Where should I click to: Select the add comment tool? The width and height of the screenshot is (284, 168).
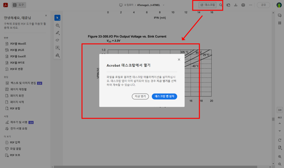tap(57, 25)
